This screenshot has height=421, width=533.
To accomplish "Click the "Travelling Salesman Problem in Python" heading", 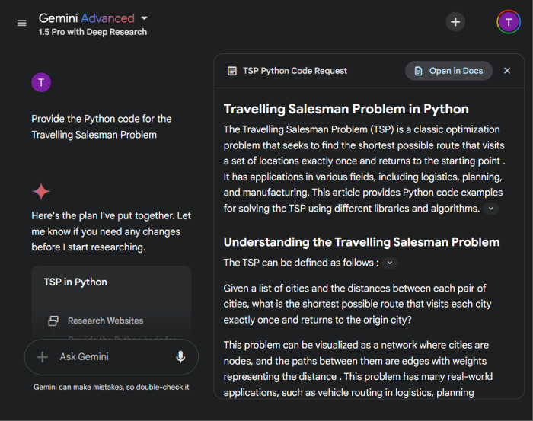I will pos(346,109).
